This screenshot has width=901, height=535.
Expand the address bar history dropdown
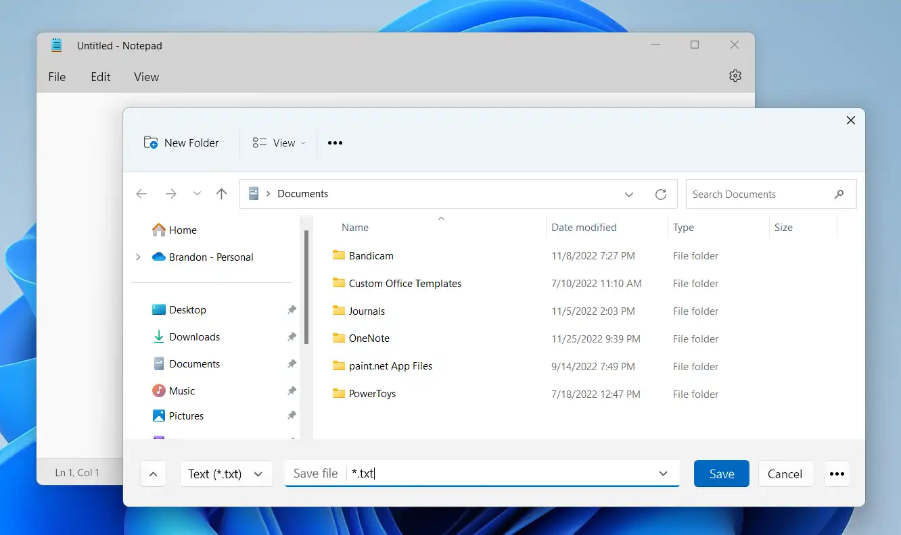pyautogui.click(x=629, y=194)
